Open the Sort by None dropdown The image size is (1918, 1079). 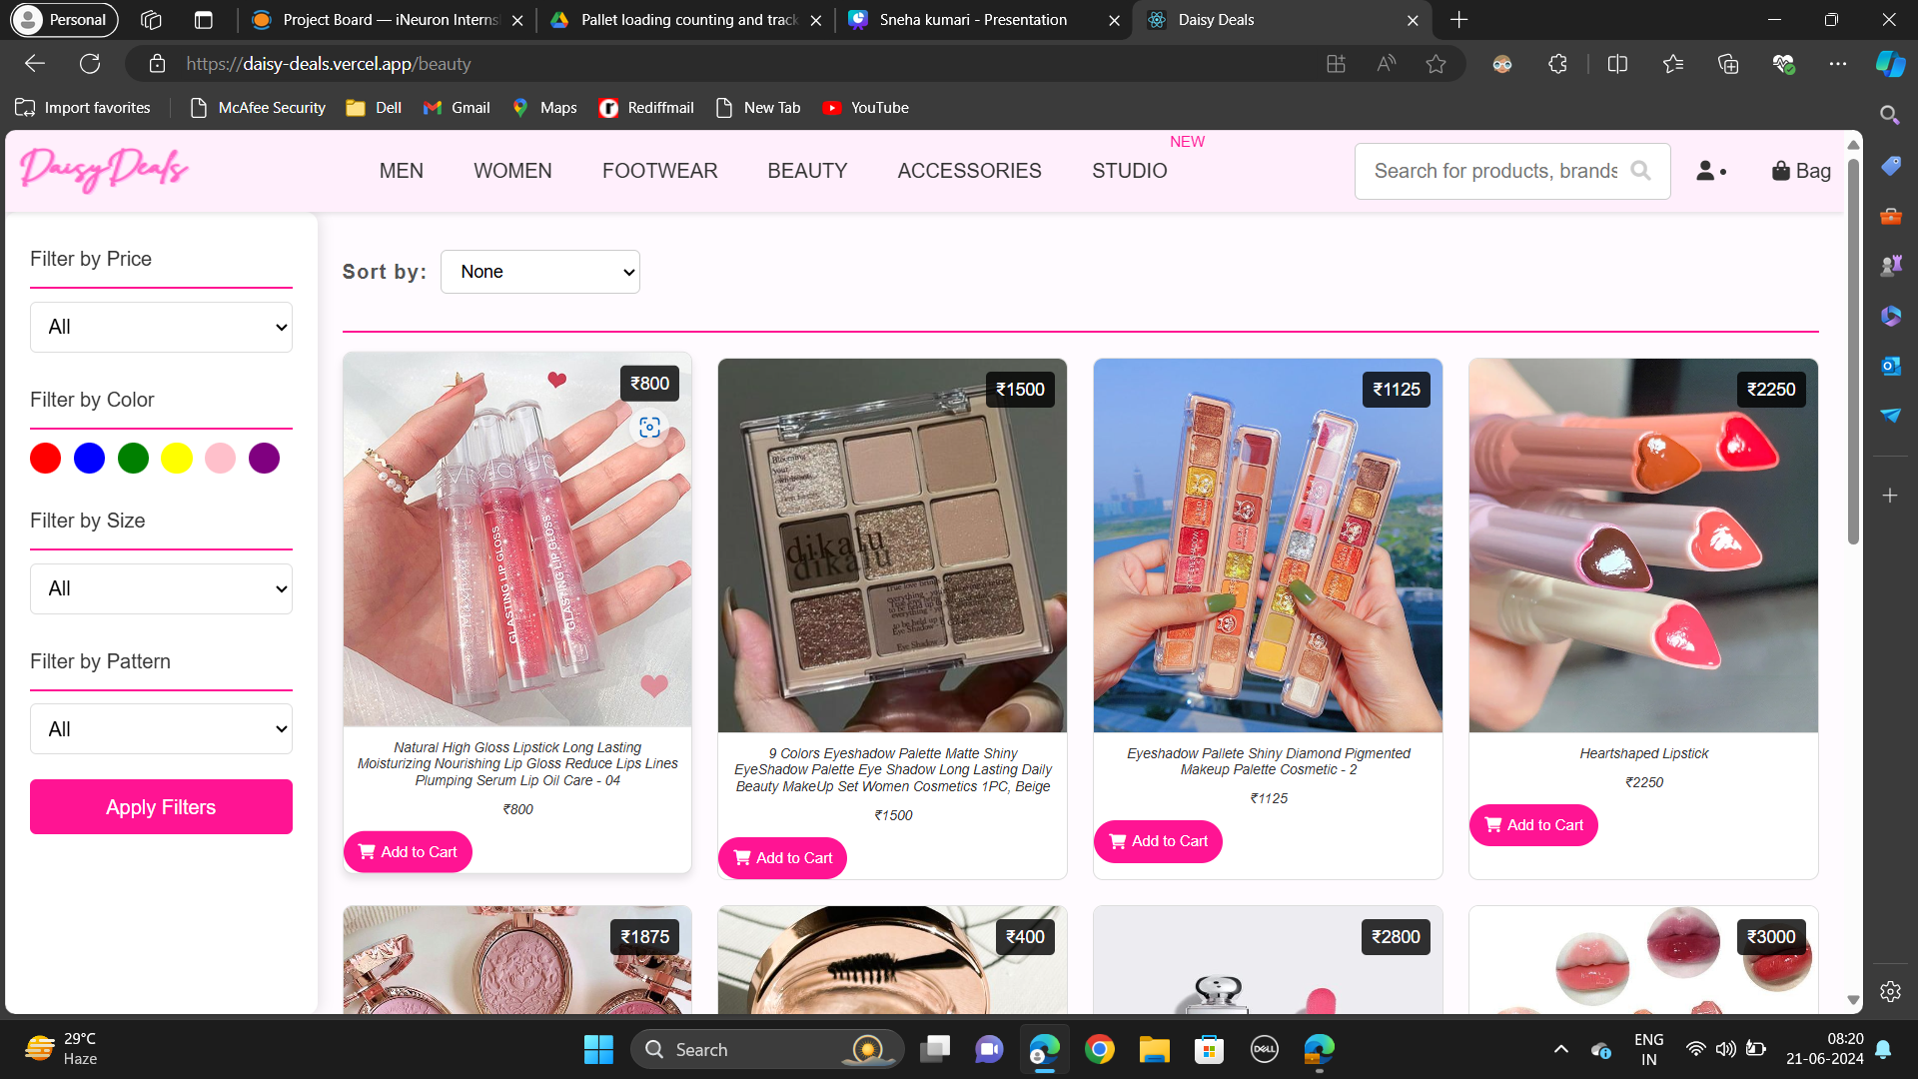(539, 272)
